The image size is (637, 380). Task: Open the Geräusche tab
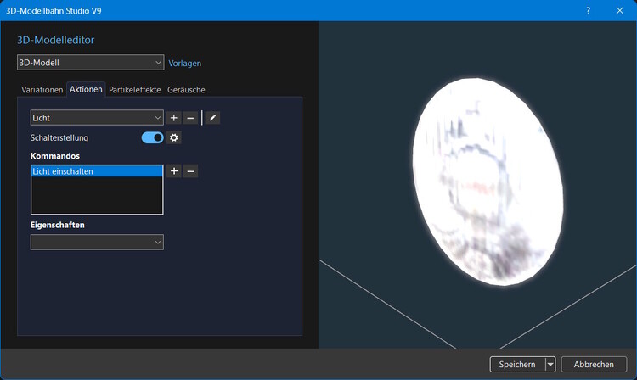(186, 90)
